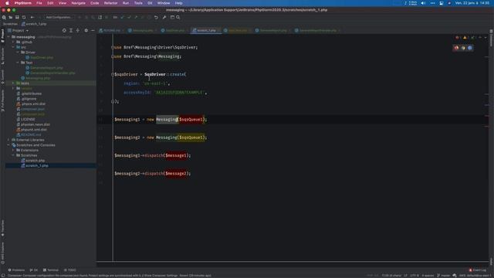Open the Project panel gear options
494x278 pixels.
(x=86, y=31)
